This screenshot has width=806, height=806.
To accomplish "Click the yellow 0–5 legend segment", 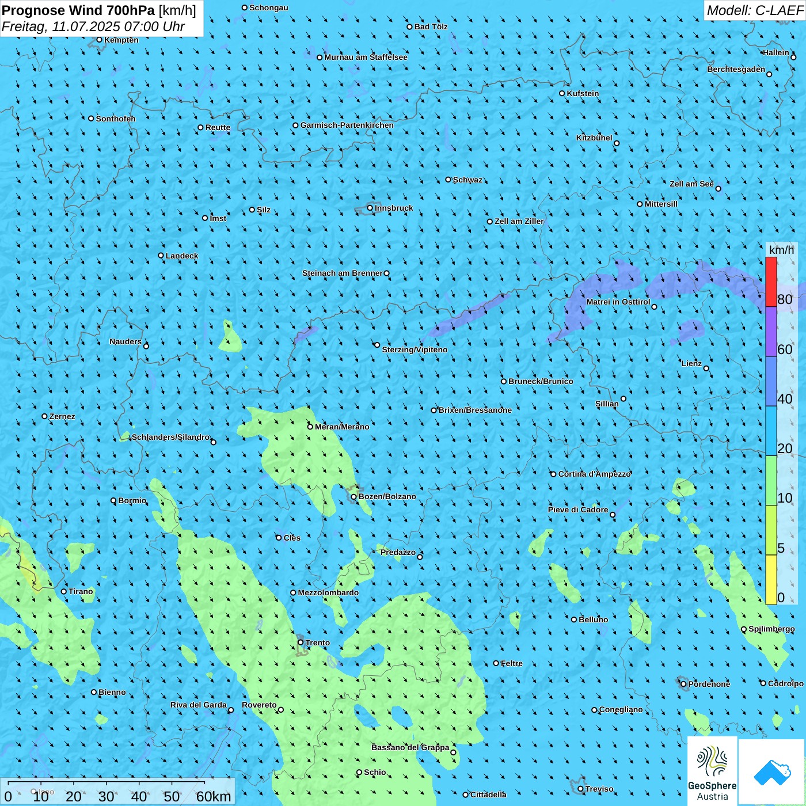I will tap(771, 580).
